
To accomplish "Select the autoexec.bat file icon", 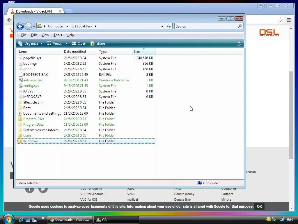I will pyautogui.click(x=20, y=80).
